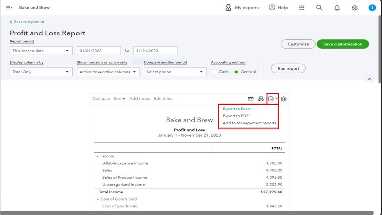
Task: Click the print report icon
Action: tap(261, 99)
